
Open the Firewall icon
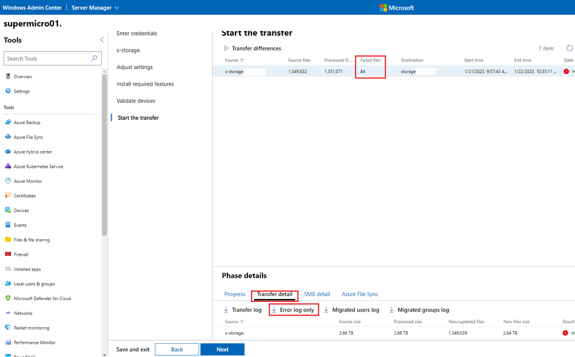[8, 254]
